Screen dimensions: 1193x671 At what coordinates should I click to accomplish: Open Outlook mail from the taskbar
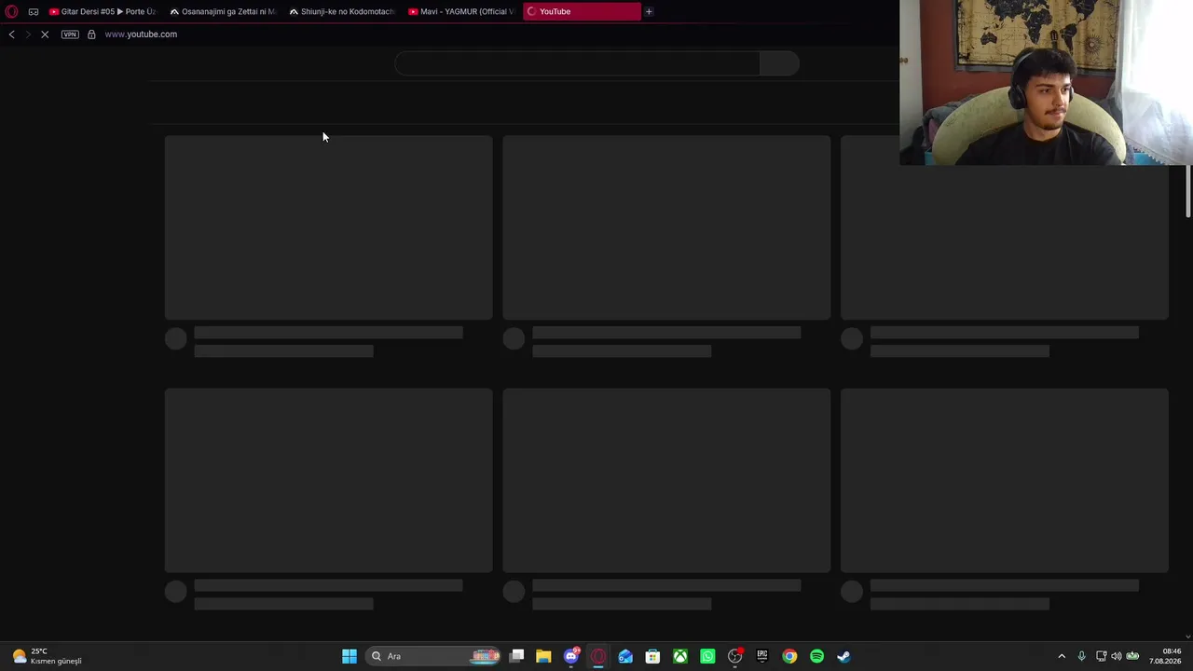(625, 656)
